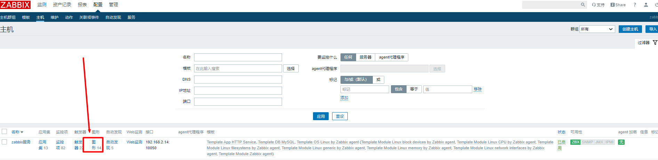This screenshot has width=658, height=160.
Task: Select the 或 tag mode
Action: (378, 80)
